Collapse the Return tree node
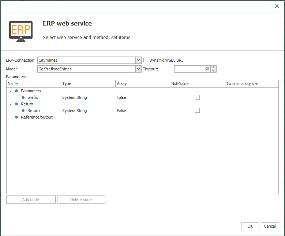This screenshot has width=285, height=236. [10, 104]
